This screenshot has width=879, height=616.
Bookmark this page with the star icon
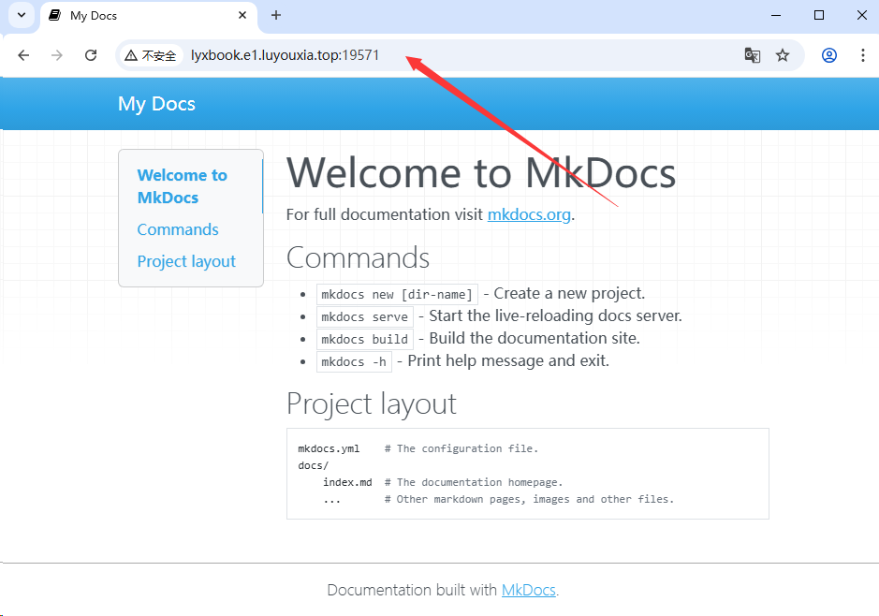click(x=783, y=55)
